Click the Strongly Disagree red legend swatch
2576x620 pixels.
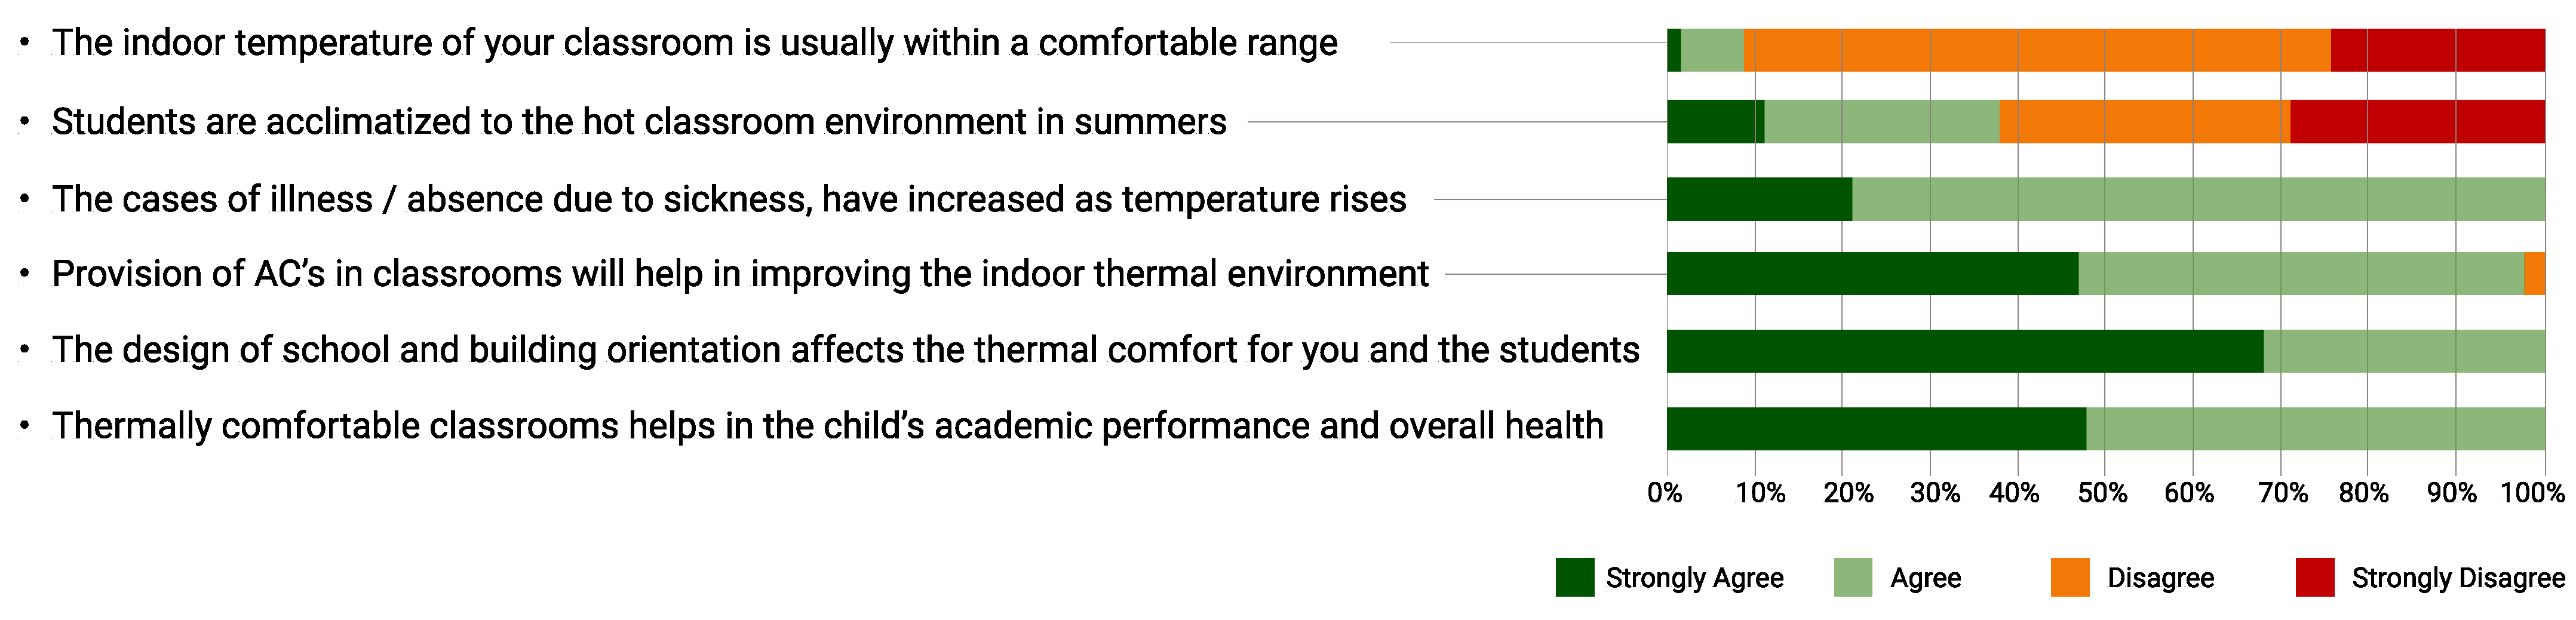(x=2315, y=577)
